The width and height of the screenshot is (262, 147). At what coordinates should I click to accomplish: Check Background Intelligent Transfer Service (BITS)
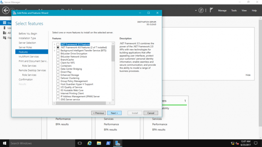click(x=58, y=50)
